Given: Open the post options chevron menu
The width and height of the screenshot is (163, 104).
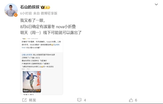Looking at the screenshot, I should click(x=156, y=5).
